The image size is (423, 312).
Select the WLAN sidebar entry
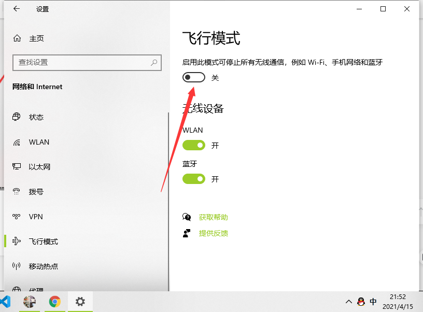39,142
